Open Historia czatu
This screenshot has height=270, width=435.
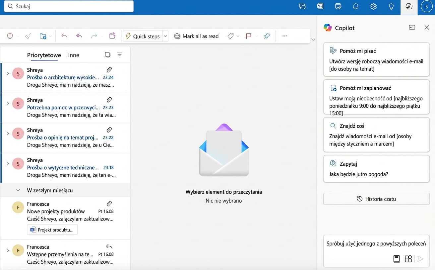click(x=376, y=199)
